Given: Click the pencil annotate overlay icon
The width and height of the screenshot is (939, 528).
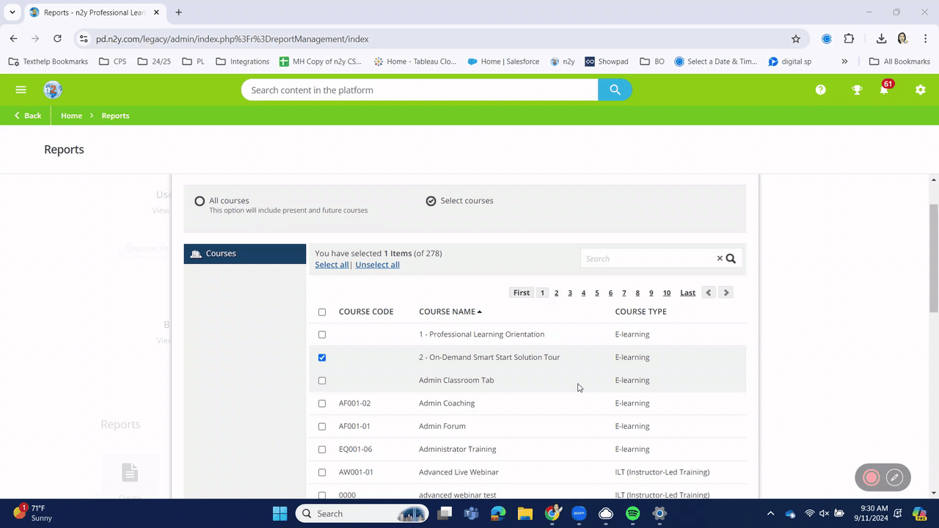Looking at the screenshot, I should pyautogui.click(x=894, y=477).
